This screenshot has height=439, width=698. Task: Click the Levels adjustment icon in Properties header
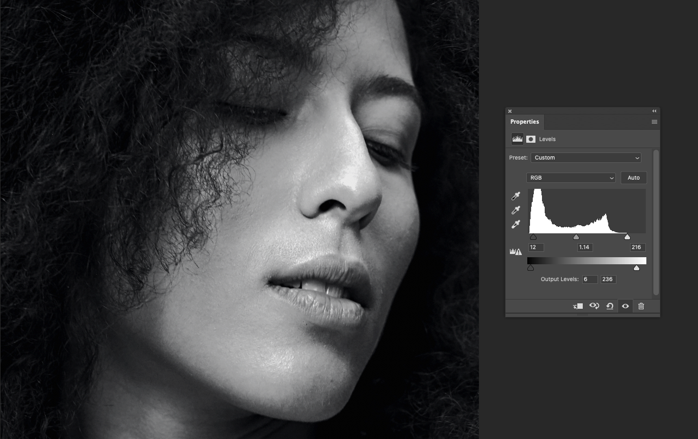click(x=516, y=139)
